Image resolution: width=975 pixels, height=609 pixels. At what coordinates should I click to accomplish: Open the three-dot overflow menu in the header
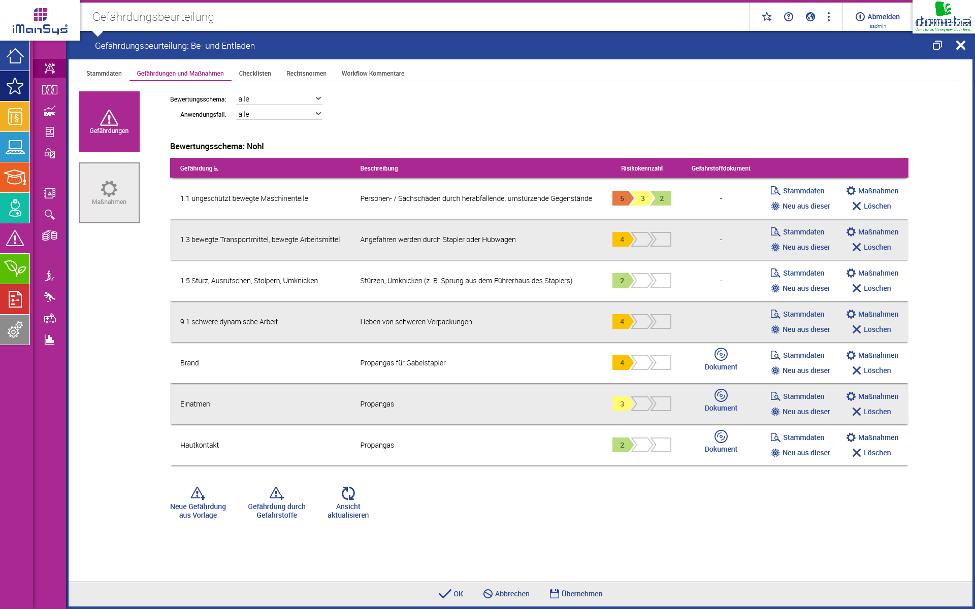click(829, 17)
